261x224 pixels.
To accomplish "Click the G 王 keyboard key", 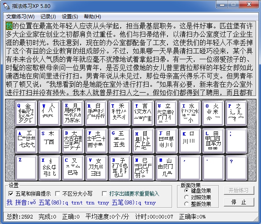I will (x=119, y=140).
